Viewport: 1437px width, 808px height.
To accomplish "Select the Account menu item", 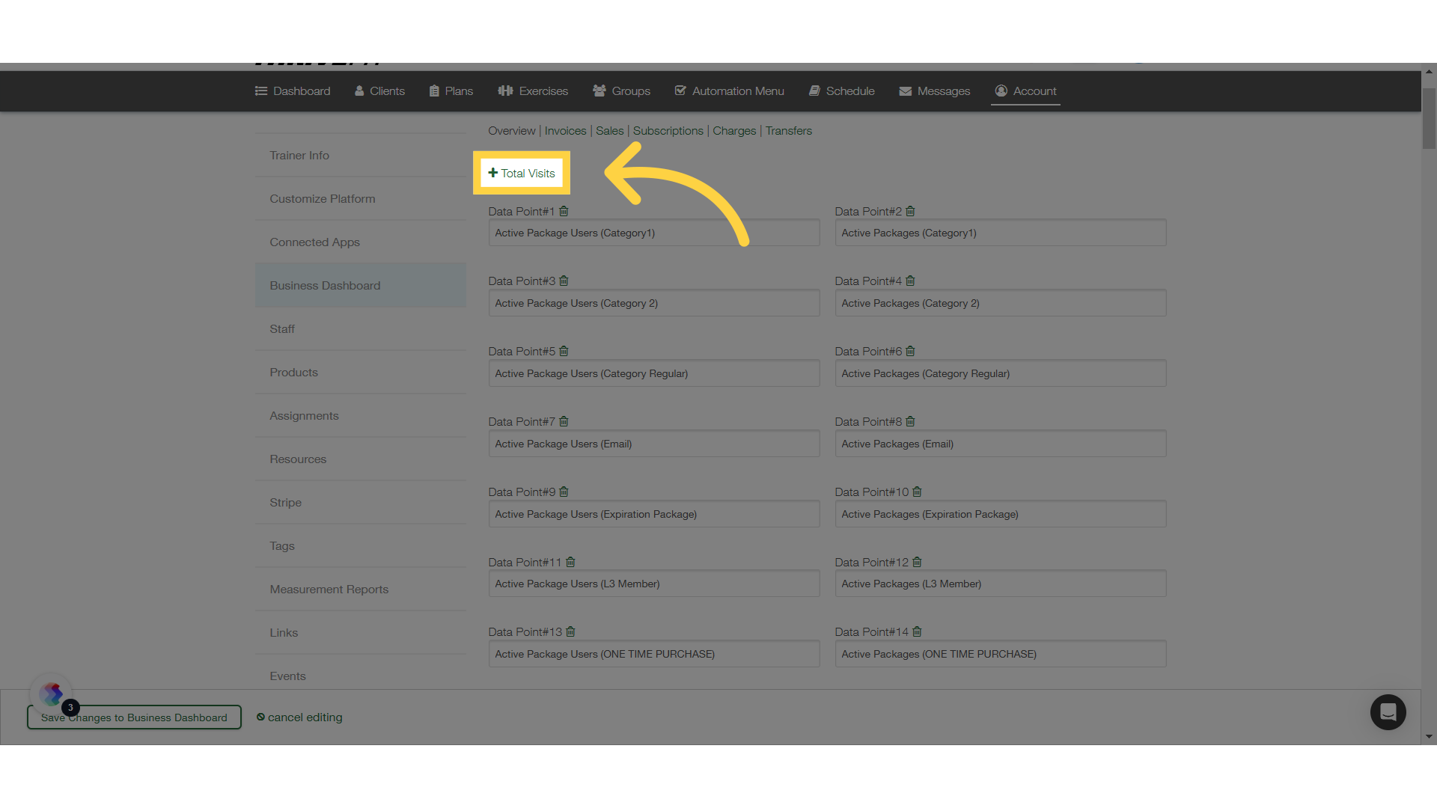I will [1025, 91].
